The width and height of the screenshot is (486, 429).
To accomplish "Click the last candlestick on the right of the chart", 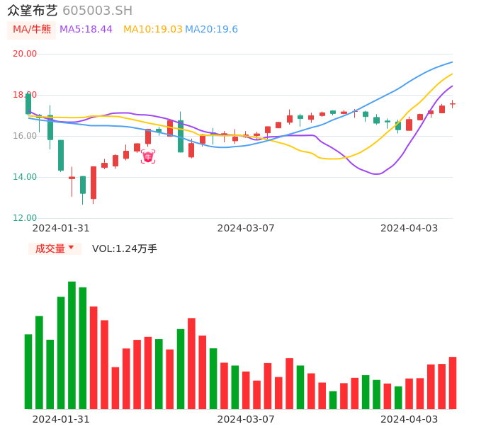I will coord(453,104).
